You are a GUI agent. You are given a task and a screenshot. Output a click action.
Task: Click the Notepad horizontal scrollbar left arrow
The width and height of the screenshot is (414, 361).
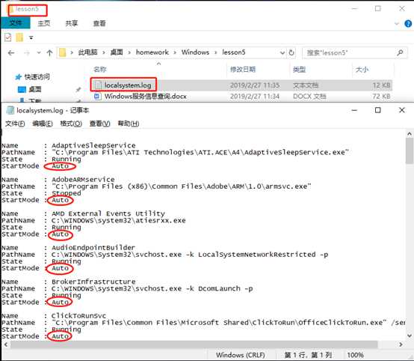coord(5,345)
